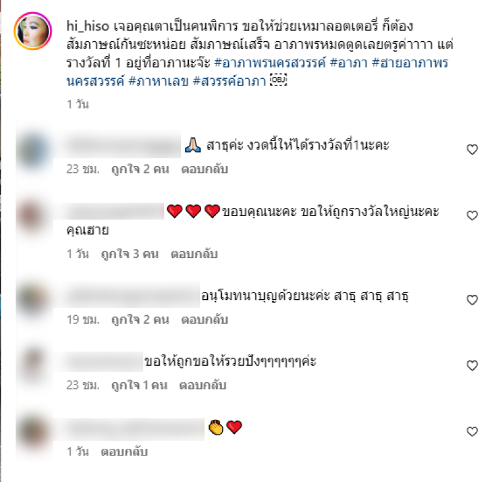
Task: Reply to the clapping emoji comment
Action: click(124, 452)
